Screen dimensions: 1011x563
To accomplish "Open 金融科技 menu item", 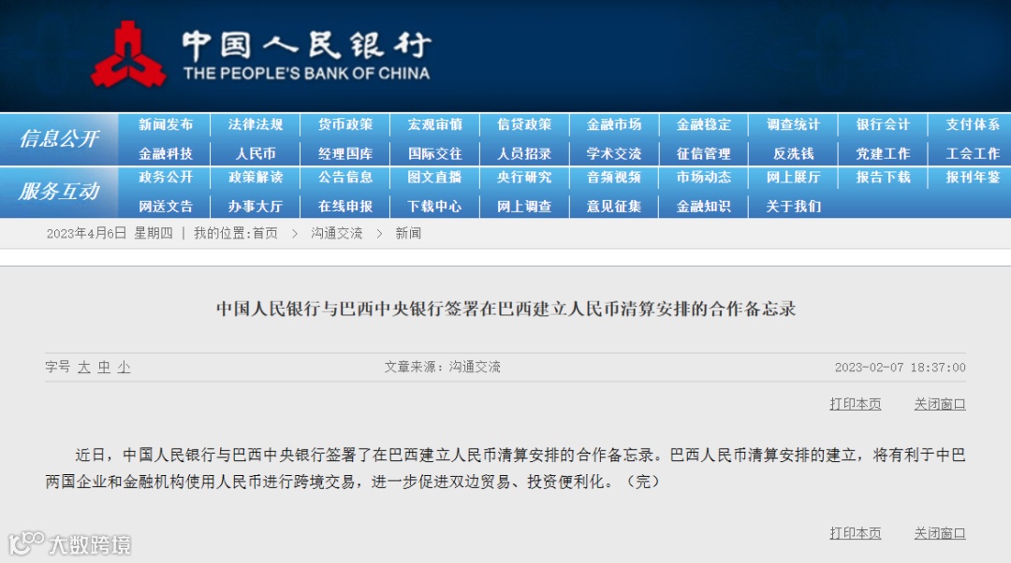I will tap(166, 154).
